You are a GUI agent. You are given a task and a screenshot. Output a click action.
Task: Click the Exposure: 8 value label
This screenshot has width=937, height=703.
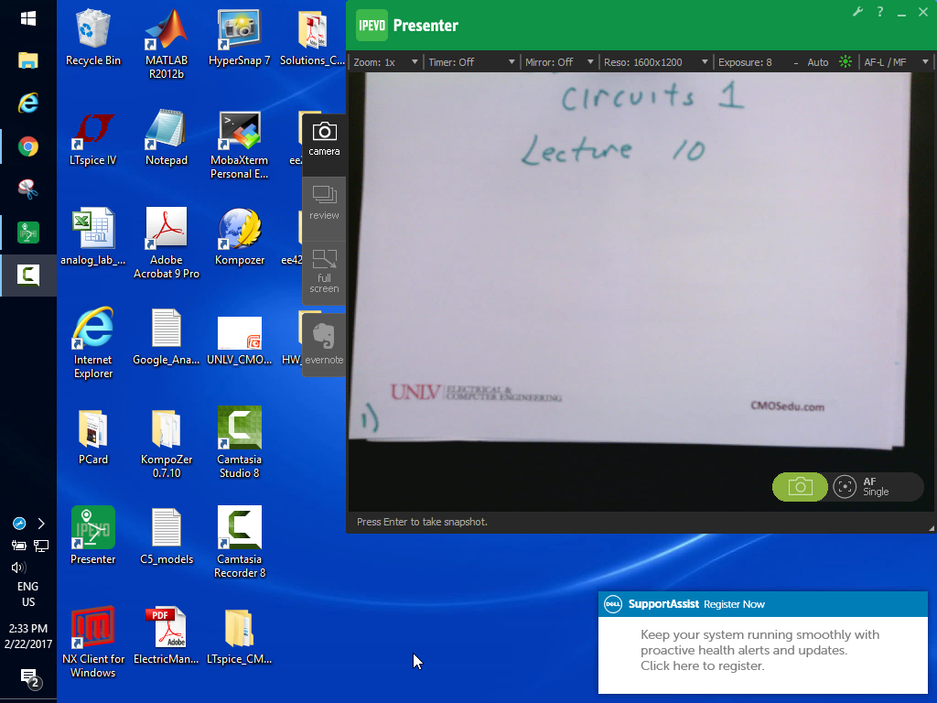[x=745, y=62]
